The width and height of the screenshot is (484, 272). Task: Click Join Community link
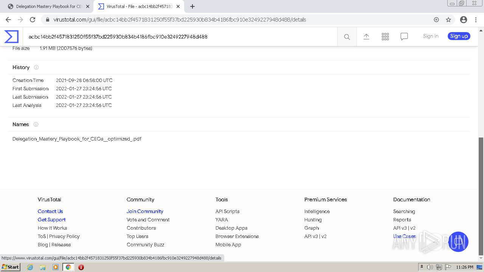145,212
